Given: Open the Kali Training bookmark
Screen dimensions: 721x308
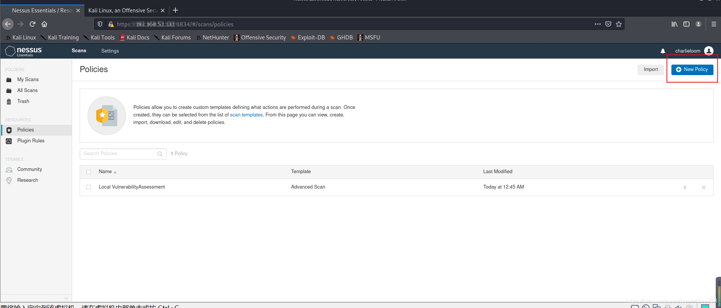Looking at the screenshot, I should (60, 38).
